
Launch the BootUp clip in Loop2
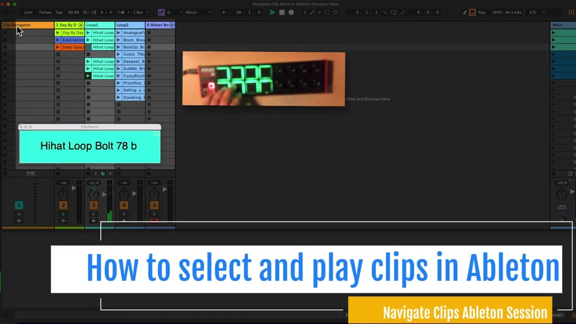point(118,47)
